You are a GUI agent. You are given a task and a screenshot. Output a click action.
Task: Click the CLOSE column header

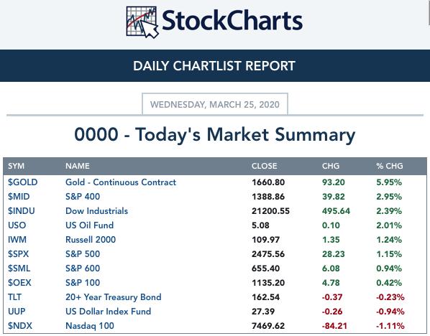point(265,166)
